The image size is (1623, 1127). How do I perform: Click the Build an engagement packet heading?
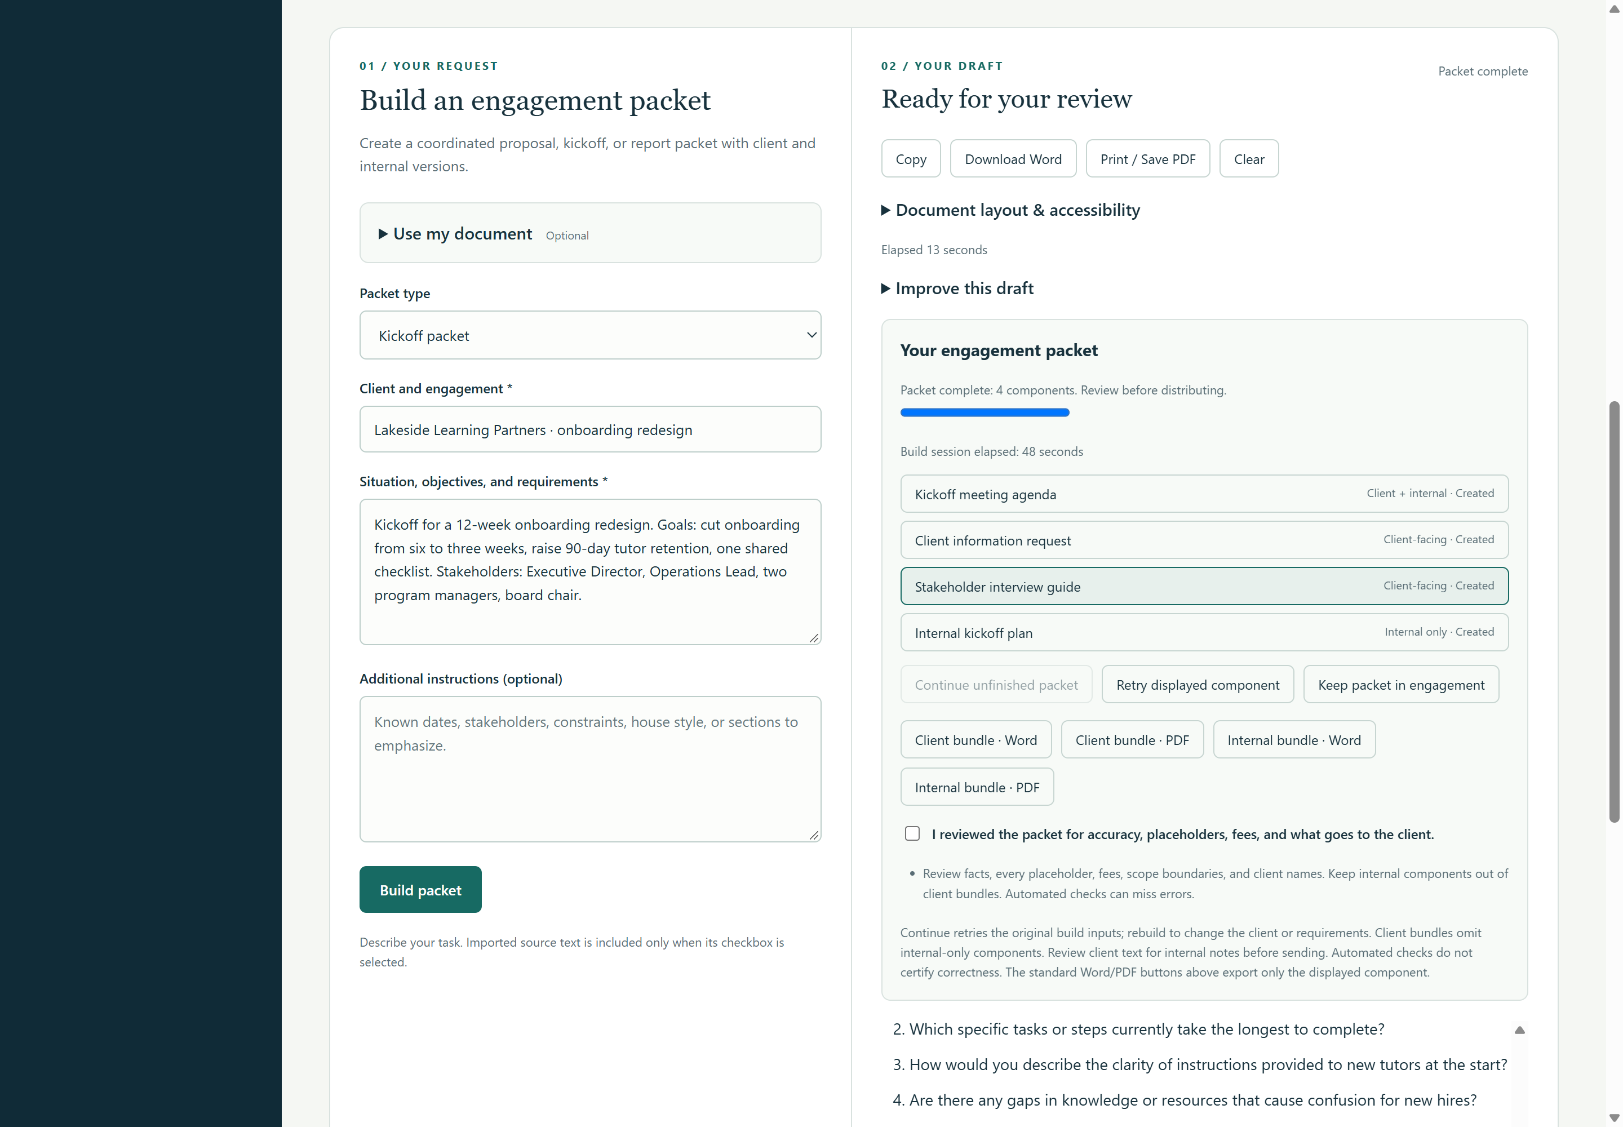535,100
